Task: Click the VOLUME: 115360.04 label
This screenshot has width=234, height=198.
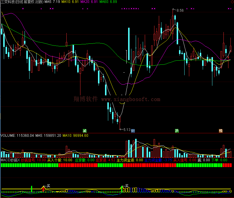Action: coord(17,136)
